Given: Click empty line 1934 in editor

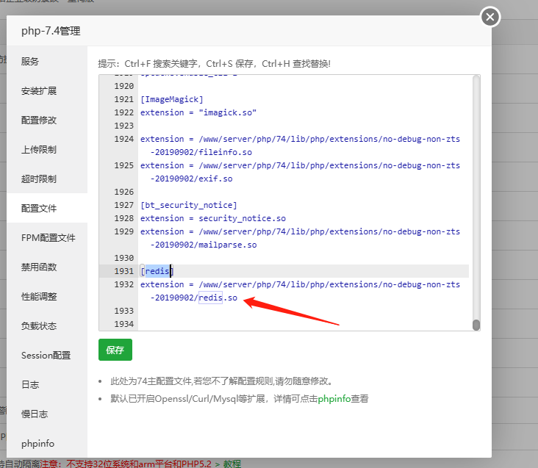Looking at the screenshot, I should 304,324.
